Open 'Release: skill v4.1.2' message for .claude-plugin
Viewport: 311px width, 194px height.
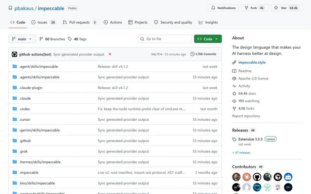pos(113,88)
